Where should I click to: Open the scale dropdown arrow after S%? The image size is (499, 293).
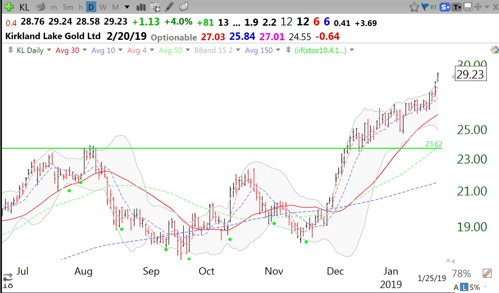click(485, 287)
